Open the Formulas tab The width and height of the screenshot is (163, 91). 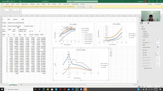[32, 4]
